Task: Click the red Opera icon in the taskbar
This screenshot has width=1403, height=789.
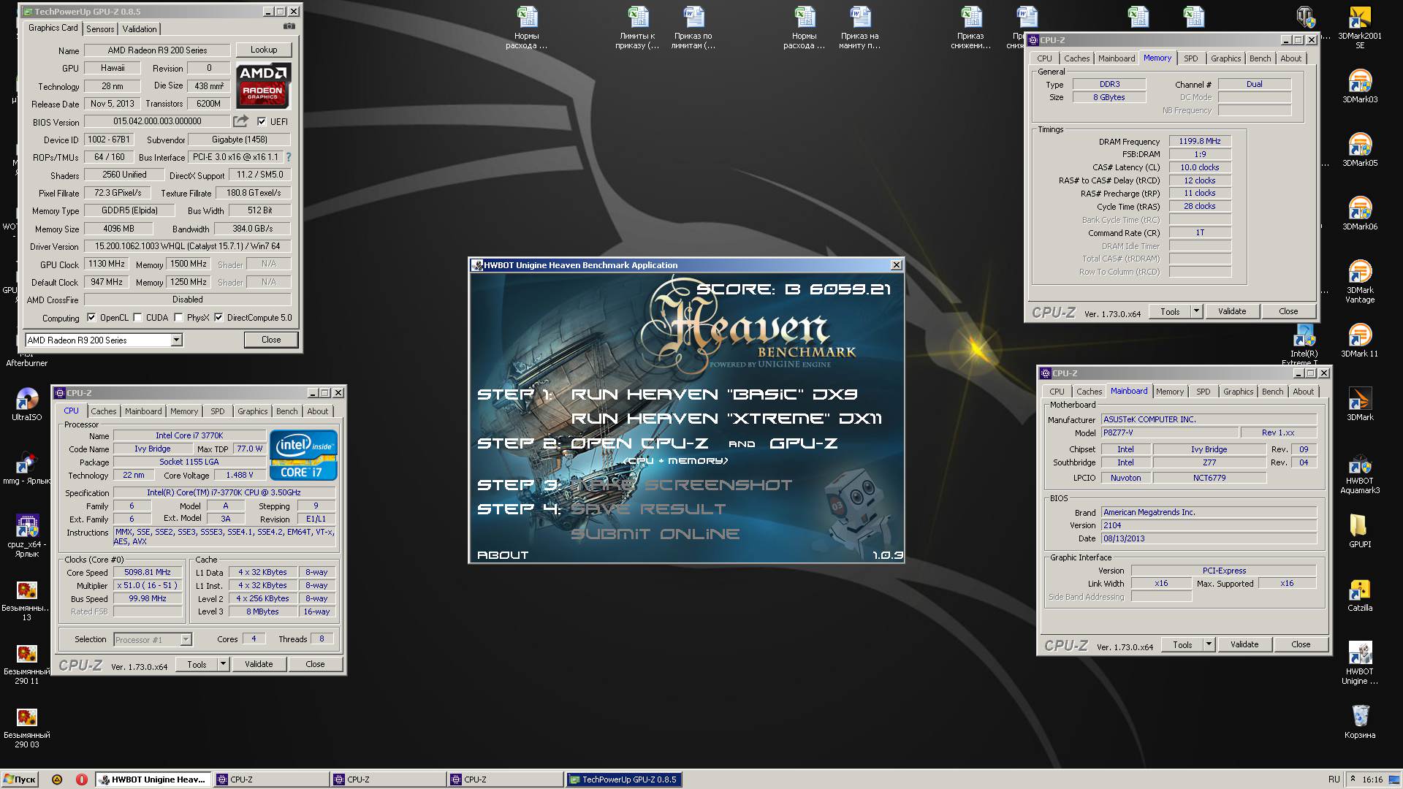Action: click(x=81, y=780)
